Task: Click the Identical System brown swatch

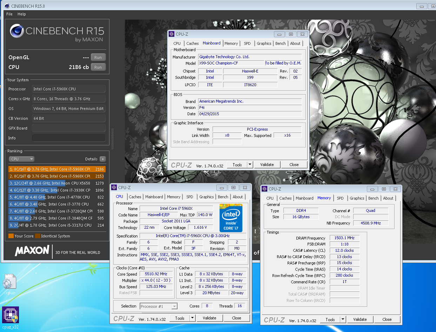Action: tap(38, 236)
